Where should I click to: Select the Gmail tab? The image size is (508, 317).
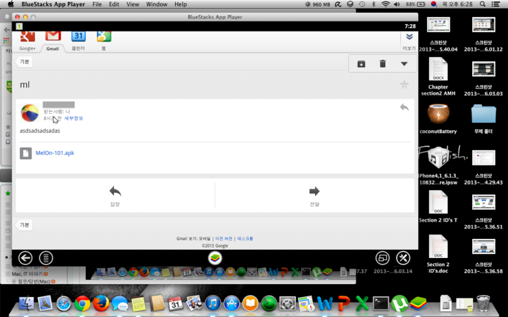[53, 41]
